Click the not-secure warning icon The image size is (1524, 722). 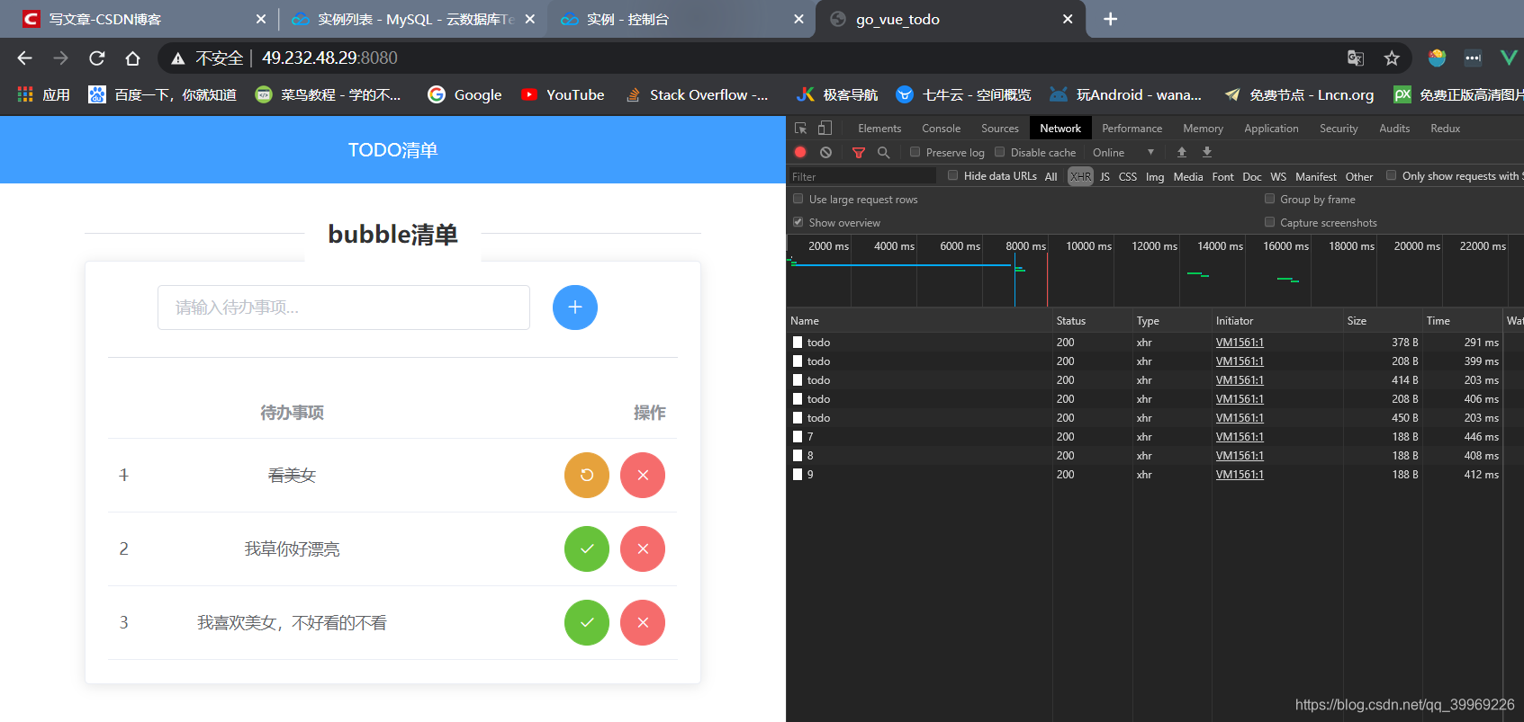178,58
